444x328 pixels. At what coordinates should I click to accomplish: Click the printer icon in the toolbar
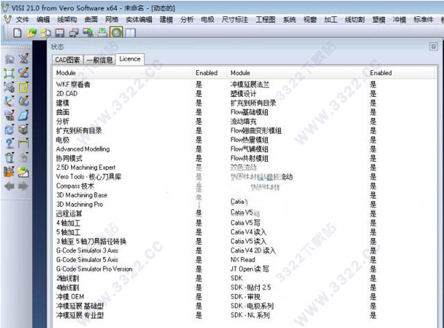tap(102, 33)
